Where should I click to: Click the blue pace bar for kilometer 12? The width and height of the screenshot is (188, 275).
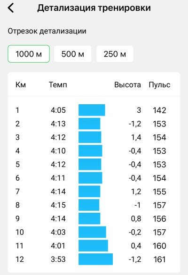[95, 259]
